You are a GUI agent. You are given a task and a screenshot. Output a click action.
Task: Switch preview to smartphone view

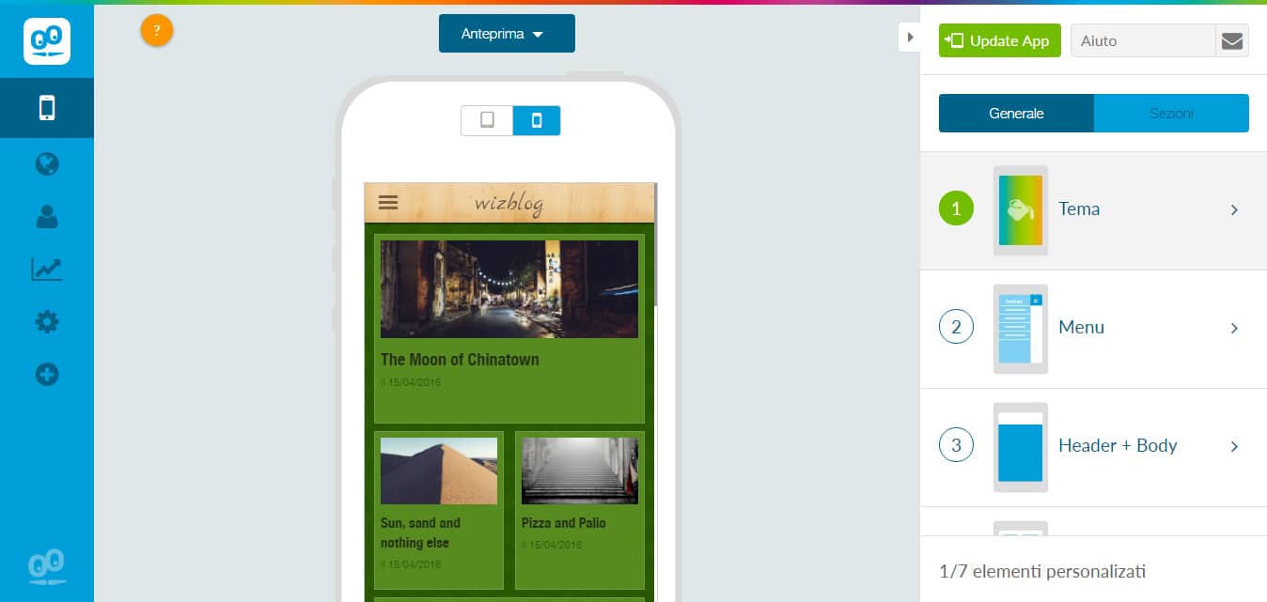click(x=536, y=120)
